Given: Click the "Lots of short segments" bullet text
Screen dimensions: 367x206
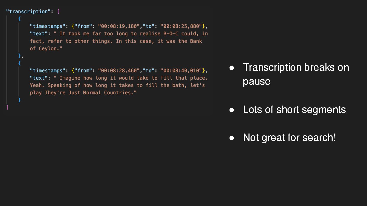Looking at the screenshot, I should pyautogui.click(x=294, y=110).
